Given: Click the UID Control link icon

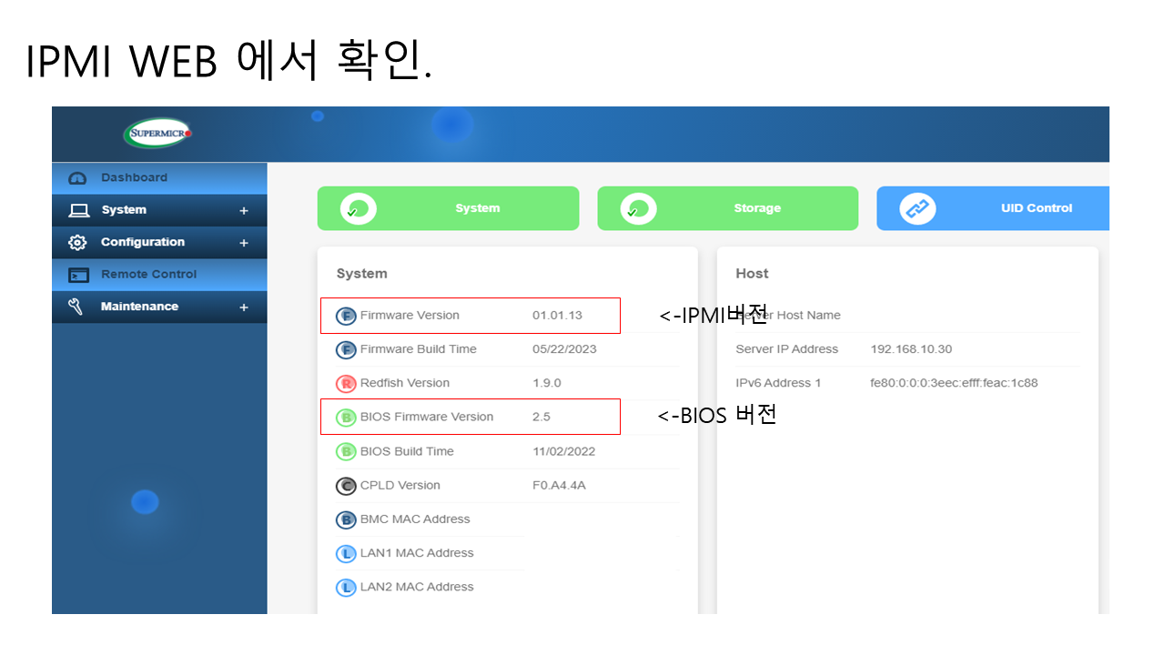Looking at the screenshot, I should pos(917,208).
